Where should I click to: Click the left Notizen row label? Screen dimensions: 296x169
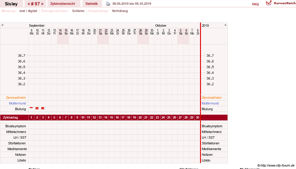(21, 155)
